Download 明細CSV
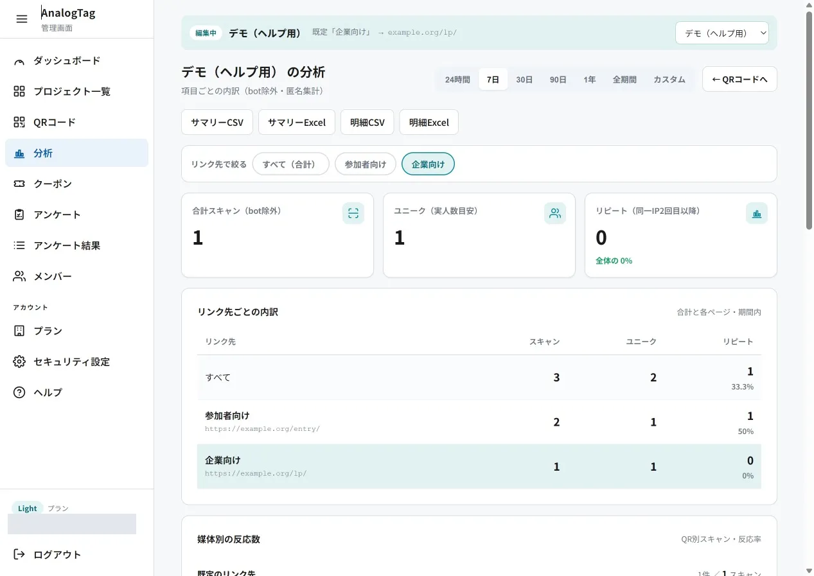 [x=367, y=122]
